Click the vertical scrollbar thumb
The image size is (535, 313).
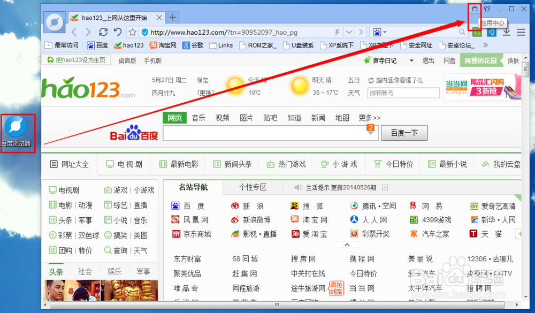pos(525,70)
